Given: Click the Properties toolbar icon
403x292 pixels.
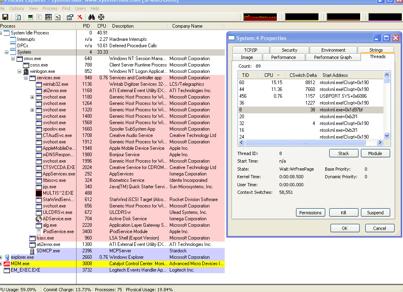Looking at the screenshot, I should 70,17.
